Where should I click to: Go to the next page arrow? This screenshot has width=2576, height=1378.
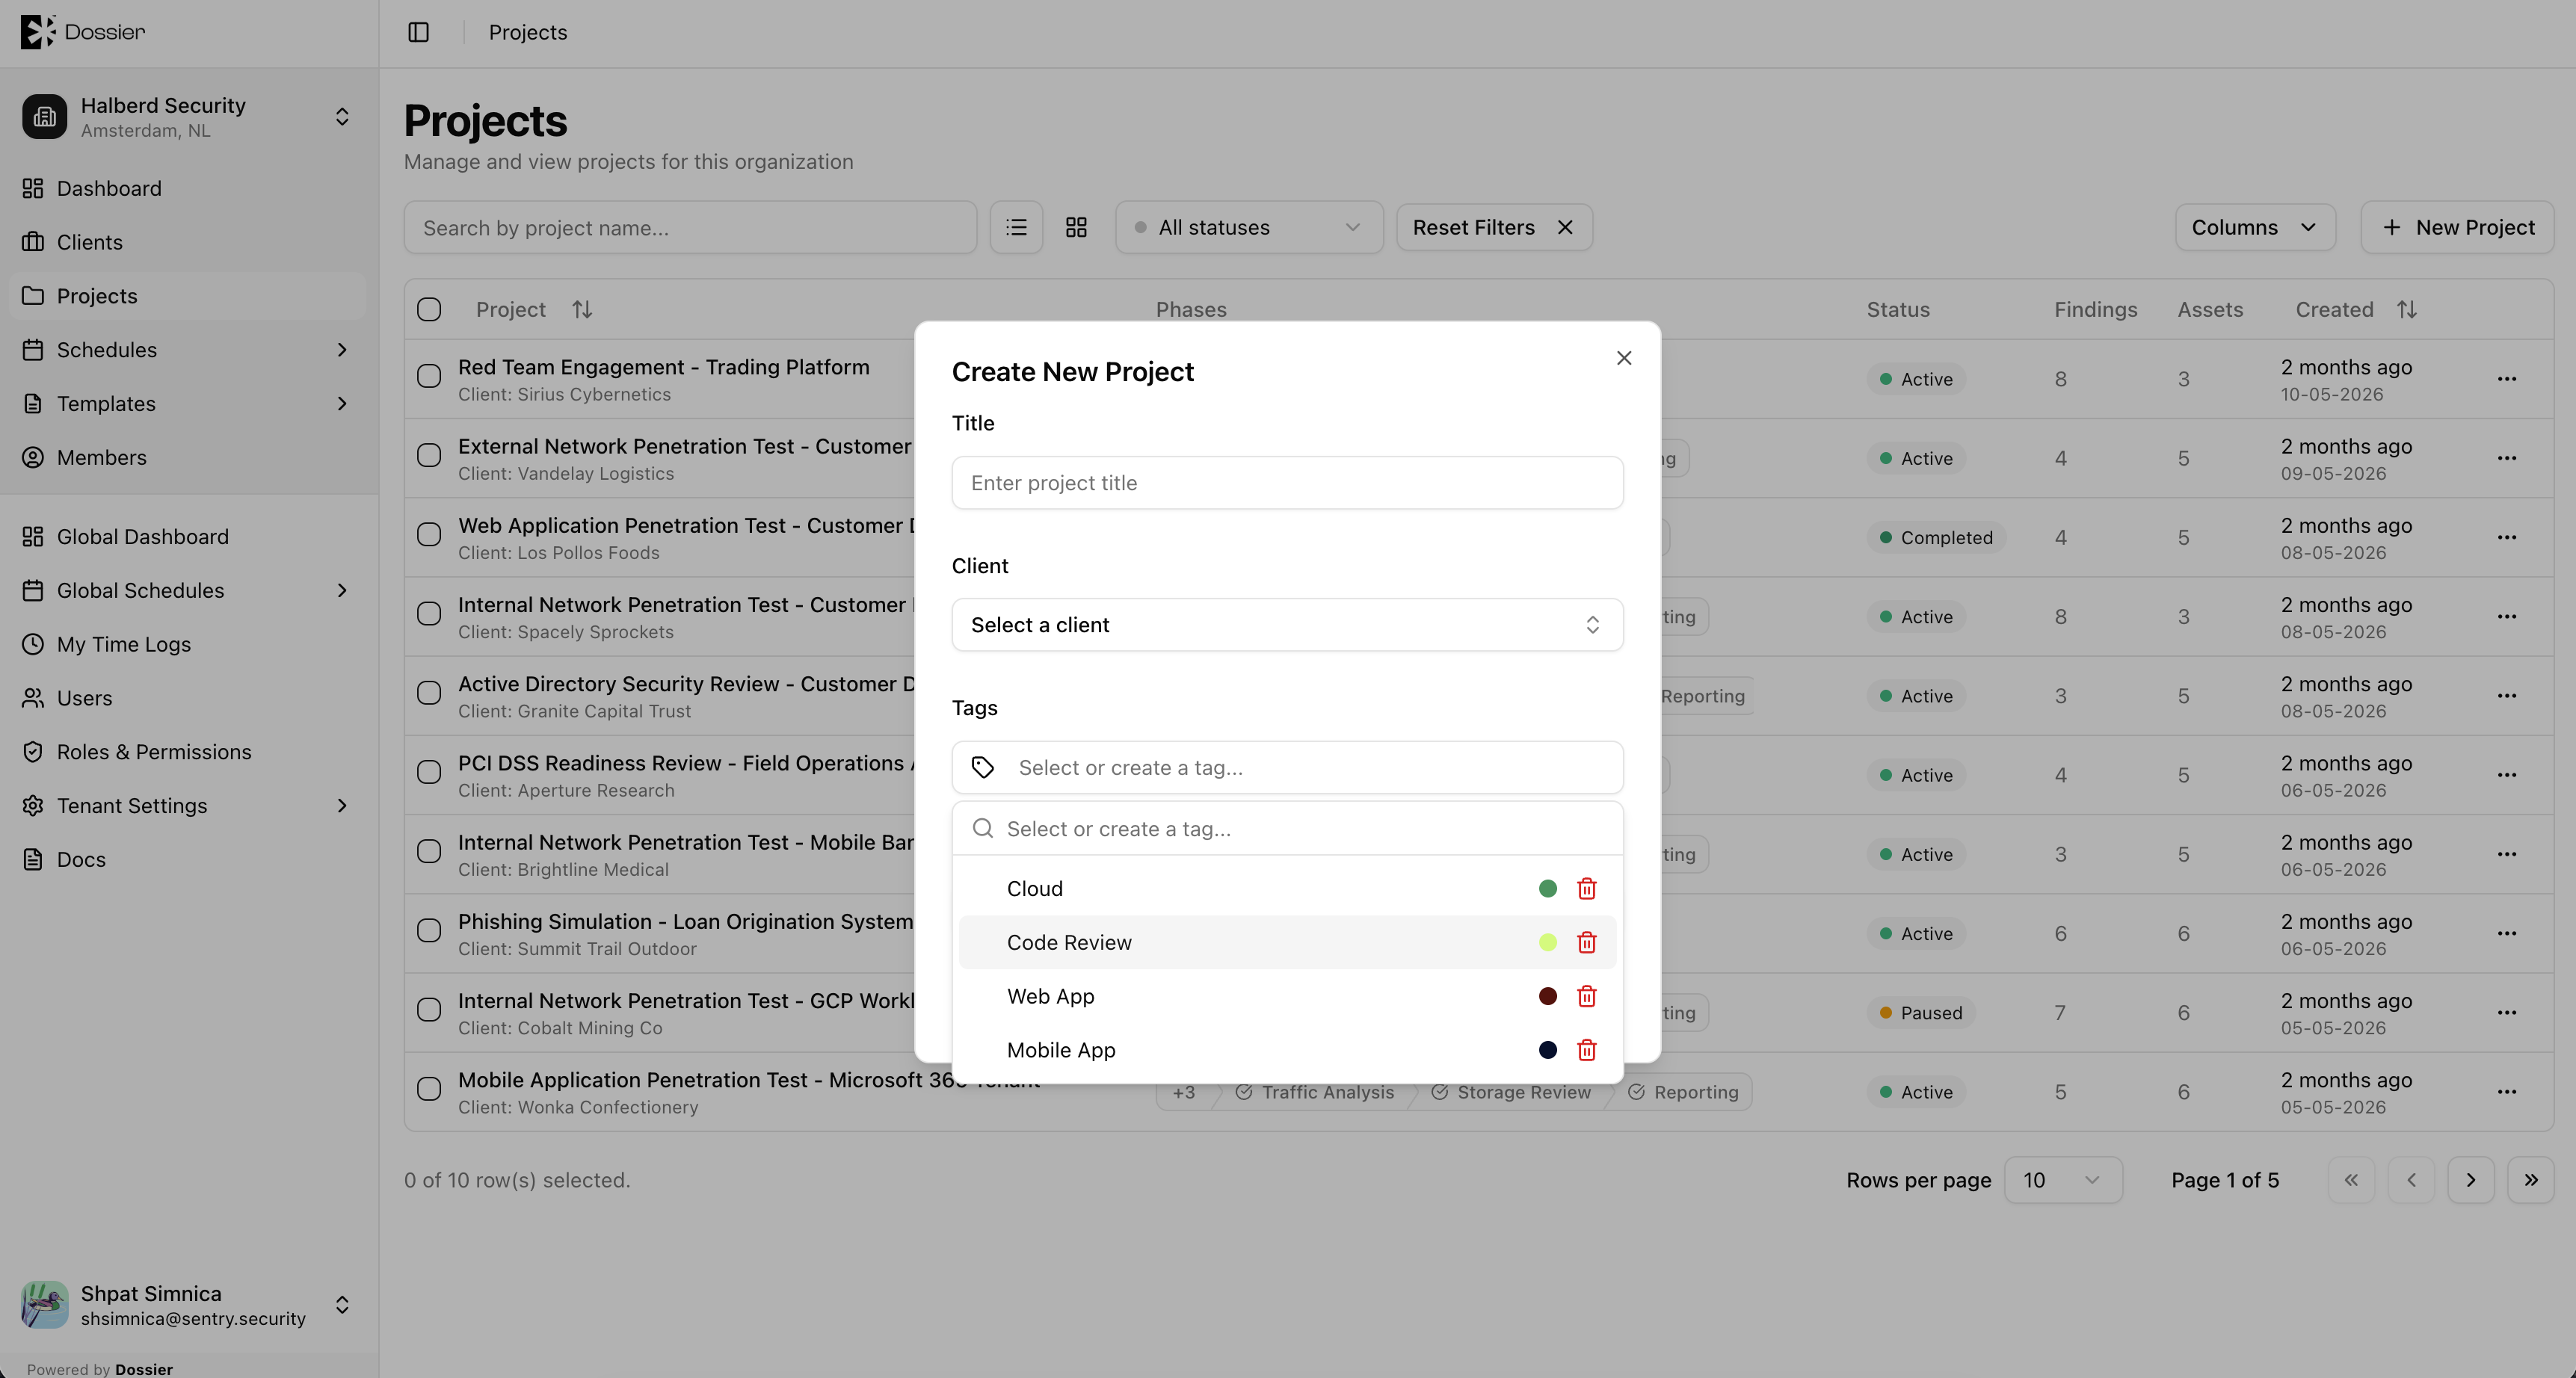[2470, 1180]
